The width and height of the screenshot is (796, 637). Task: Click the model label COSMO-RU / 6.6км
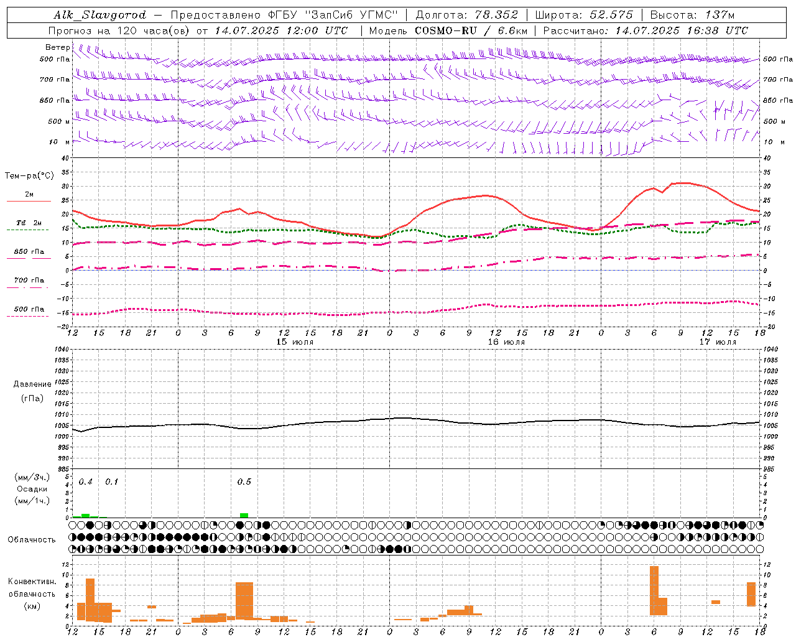(x=471, y=30)
